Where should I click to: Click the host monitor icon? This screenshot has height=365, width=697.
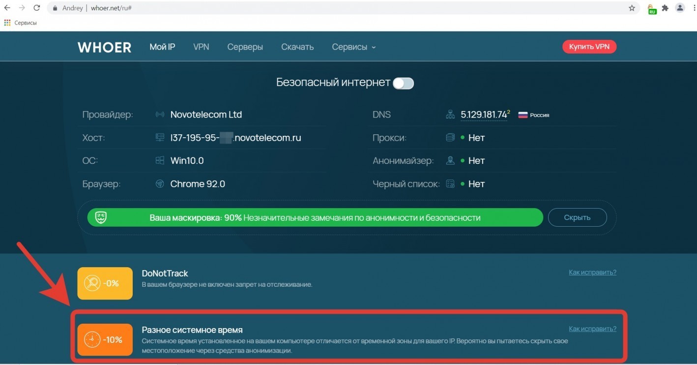[x=160, y=138]
